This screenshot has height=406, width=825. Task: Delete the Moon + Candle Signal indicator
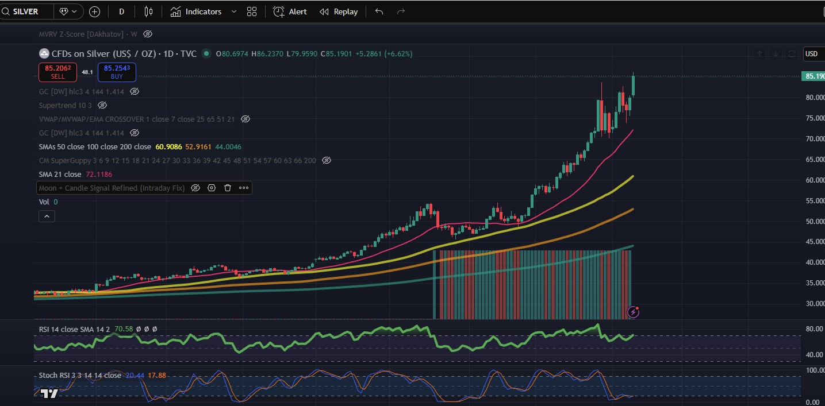tap(228, 188)
